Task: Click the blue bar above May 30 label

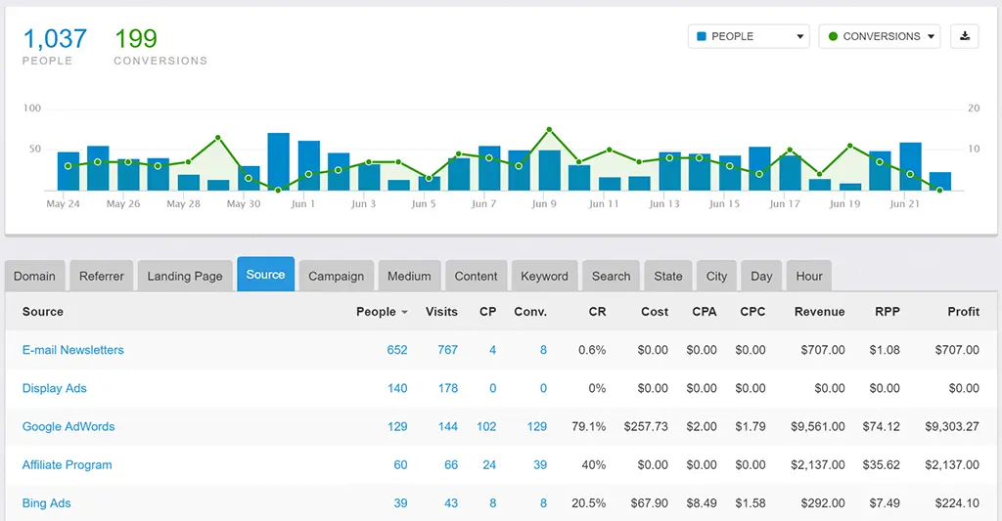Action: click(249, 178)
